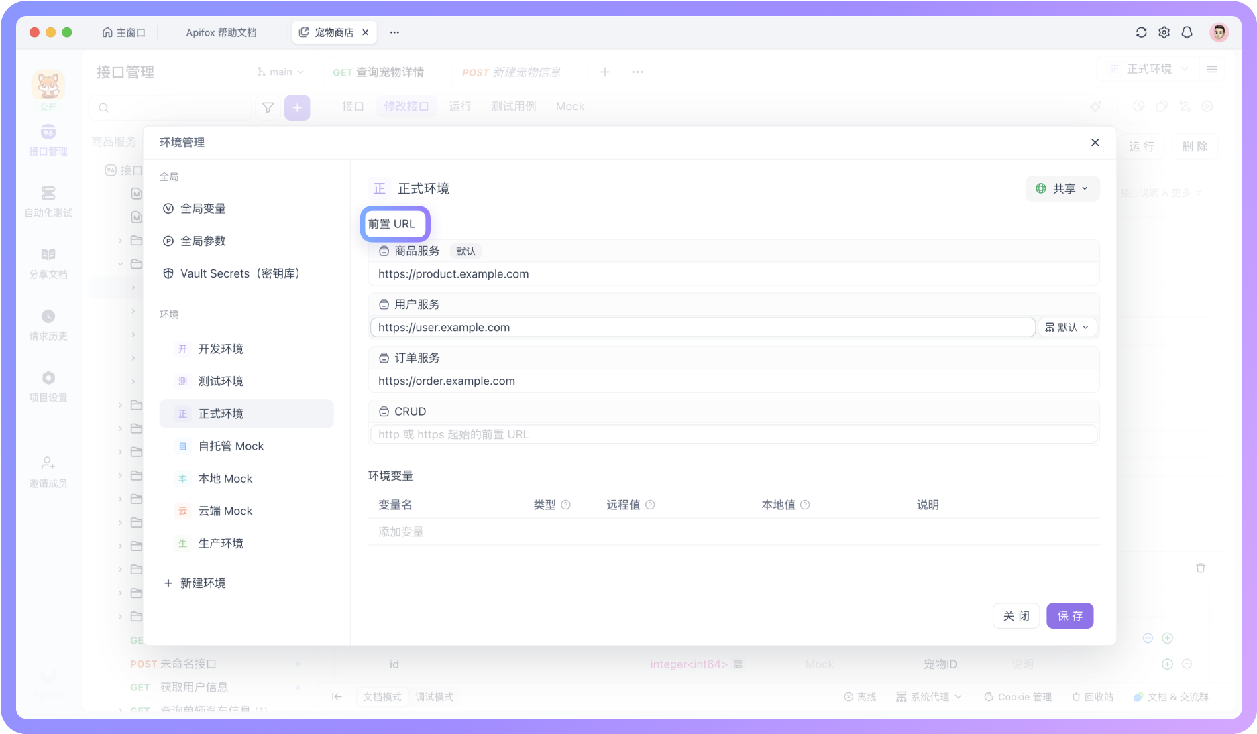Screen dimensions: 1257x734
Task: Click the 类型 help icon
Action: 565,505
